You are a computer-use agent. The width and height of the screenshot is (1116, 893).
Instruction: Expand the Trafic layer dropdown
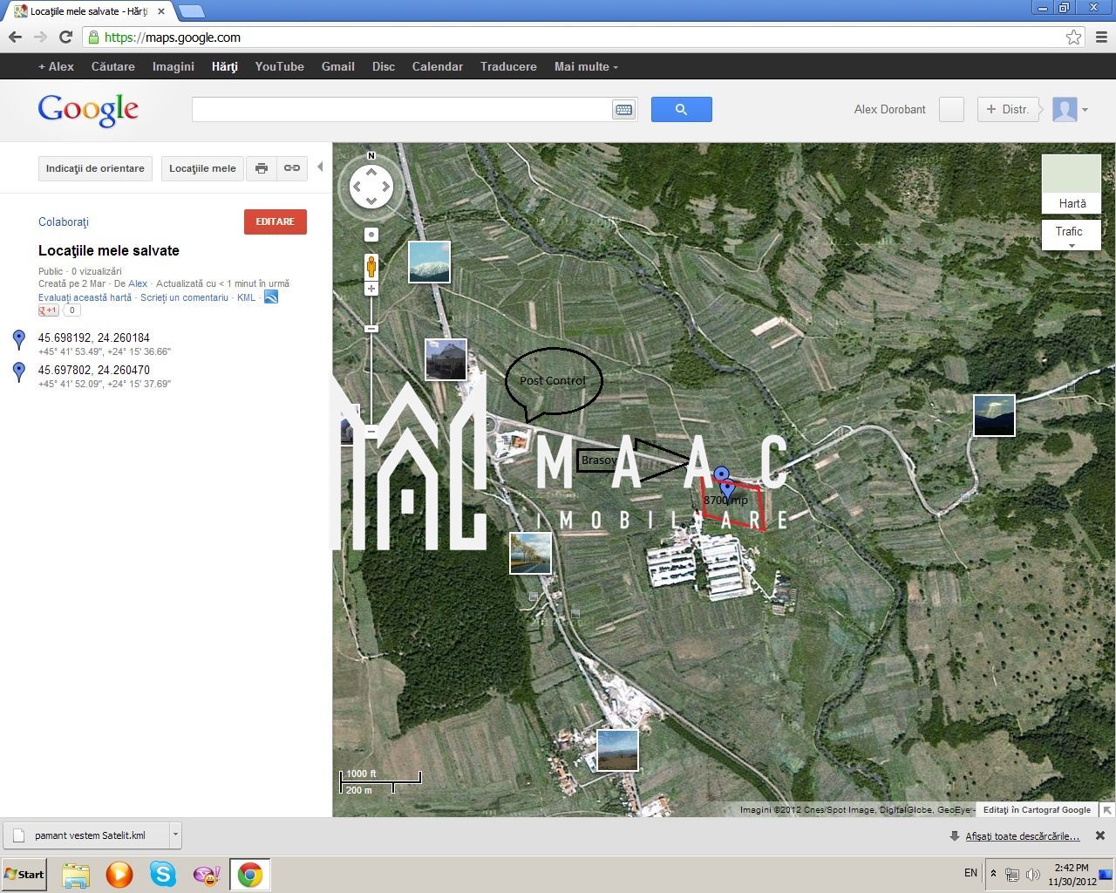1072,235
